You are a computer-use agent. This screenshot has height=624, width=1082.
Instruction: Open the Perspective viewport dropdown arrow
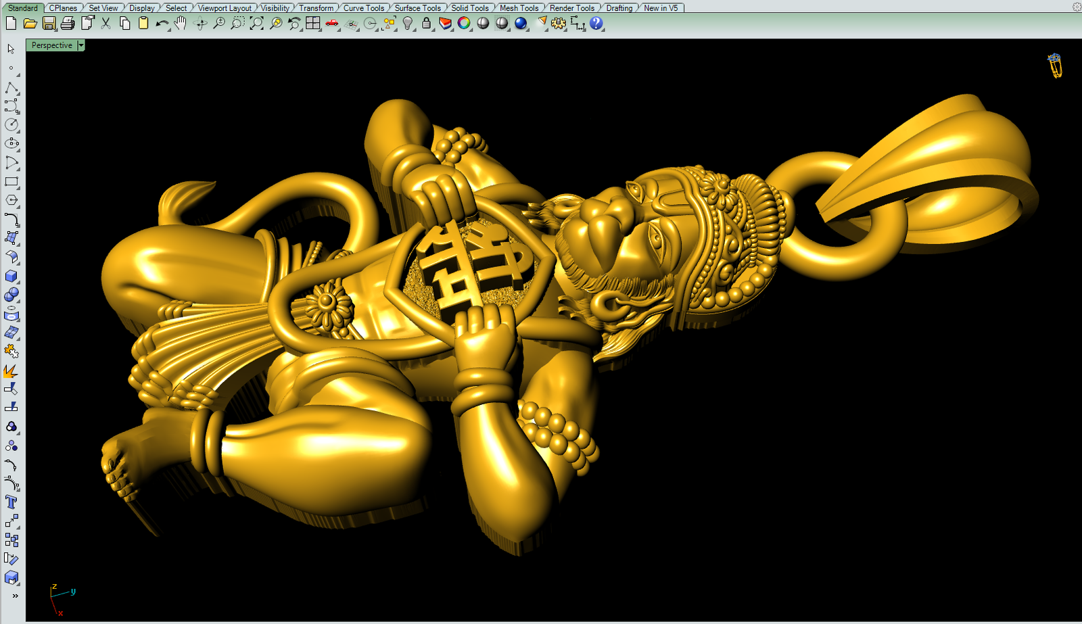81,45
